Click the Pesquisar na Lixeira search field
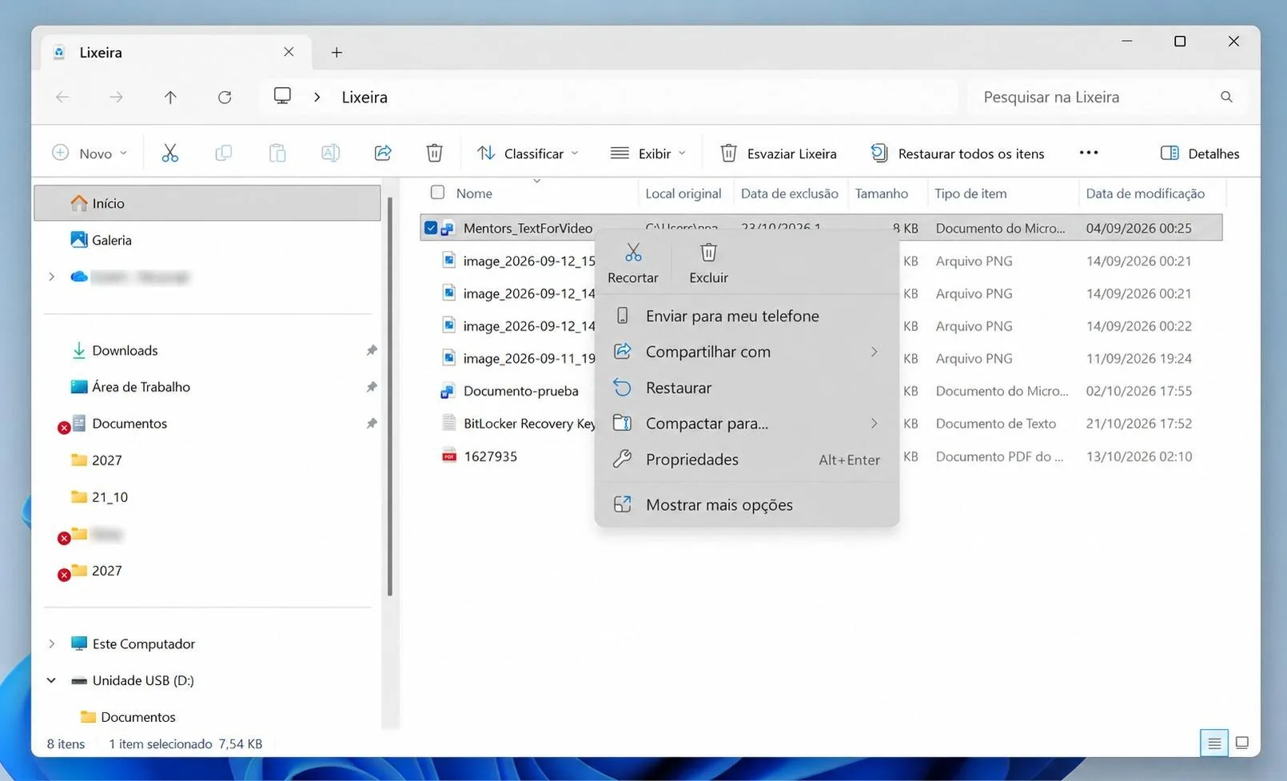This screenshot has width=1287, height=781. pos(1106,97)
